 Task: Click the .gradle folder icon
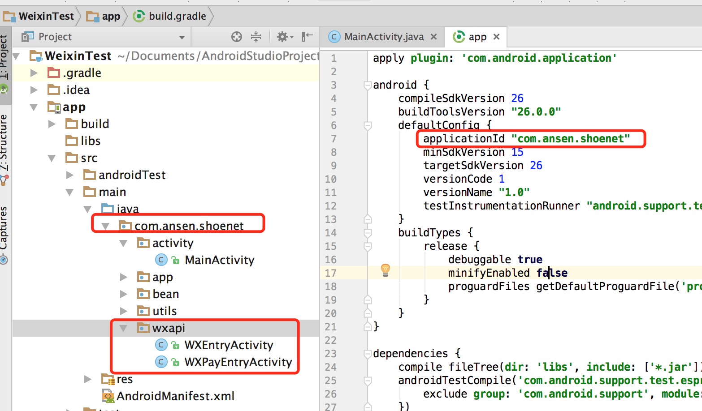(x=54, y=73)
